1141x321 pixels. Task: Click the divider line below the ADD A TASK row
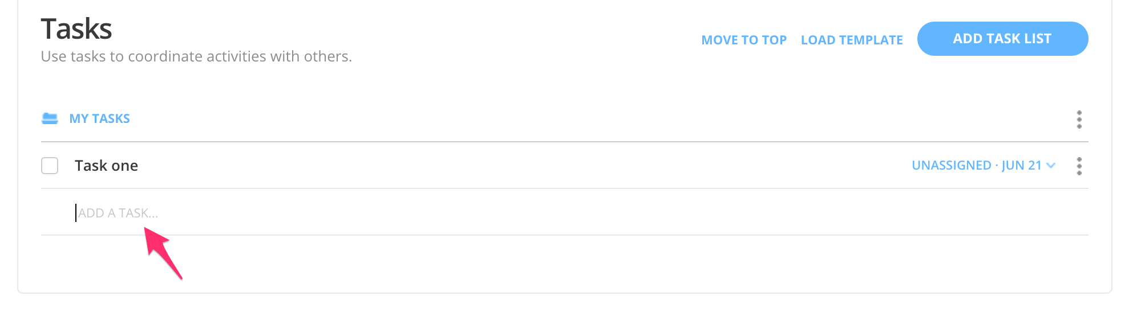click(565, 235)
